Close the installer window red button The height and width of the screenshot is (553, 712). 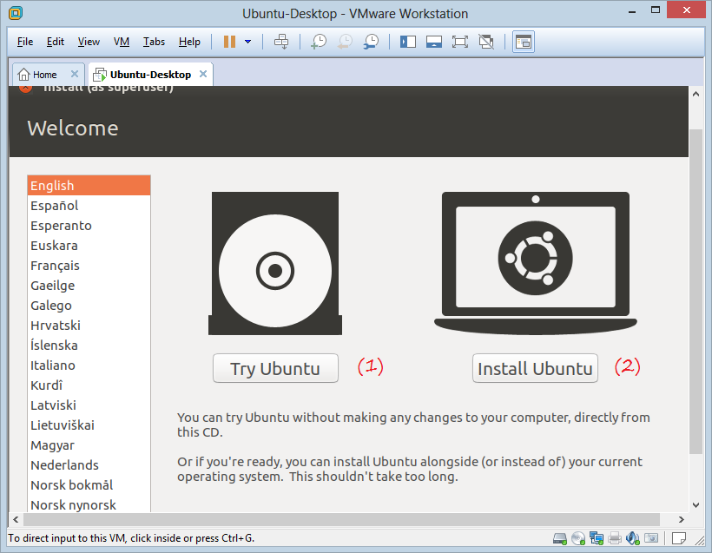click(25, 88)
